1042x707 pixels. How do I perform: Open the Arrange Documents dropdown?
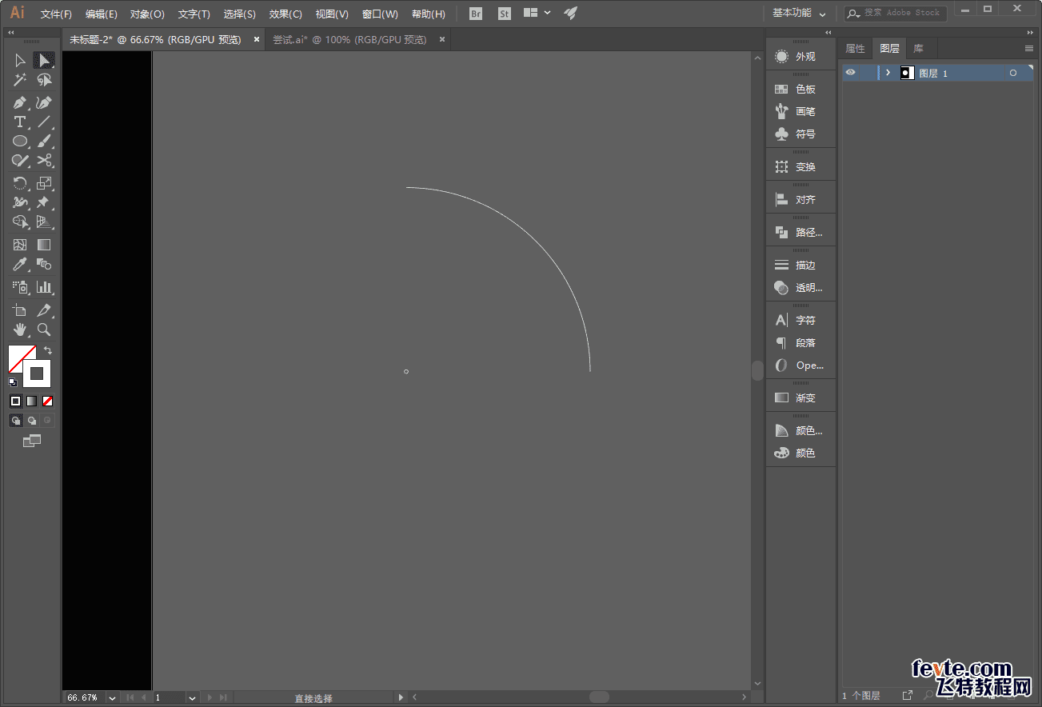[537, 13]
